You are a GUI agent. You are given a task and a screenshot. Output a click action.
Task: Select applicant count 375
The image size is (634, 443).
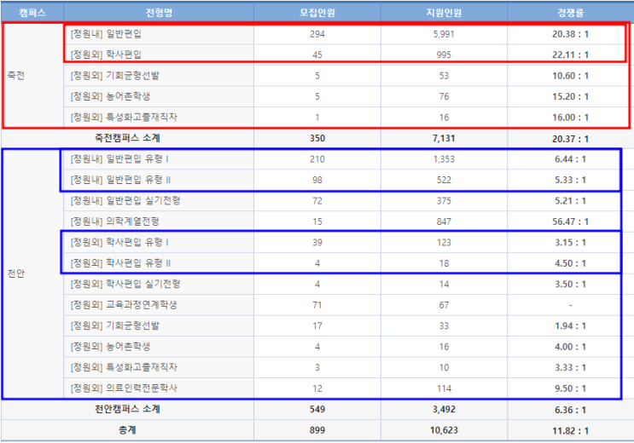[x=444, y=201]
